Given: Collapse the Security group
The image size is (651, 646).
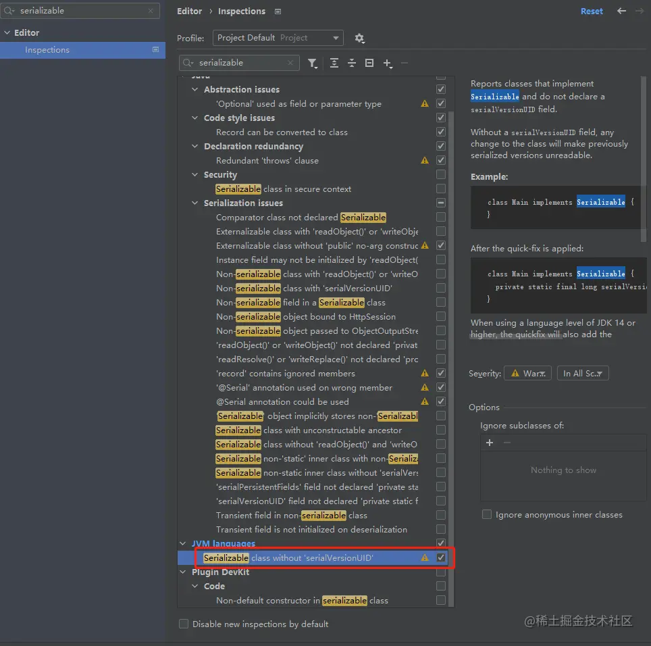Looking at the screenshot, I should click(x=194, y=174).
